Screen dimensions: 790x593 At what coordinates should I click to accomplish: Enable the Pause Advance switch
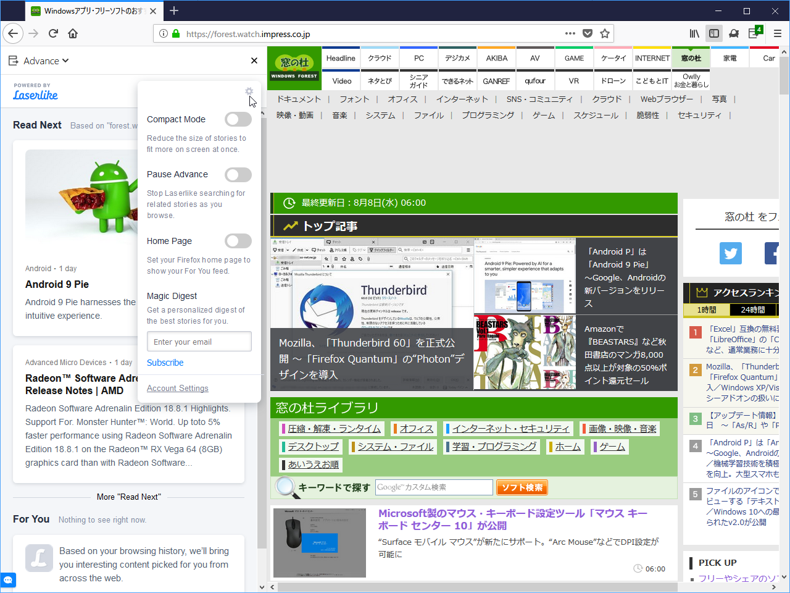pos(238,175)
